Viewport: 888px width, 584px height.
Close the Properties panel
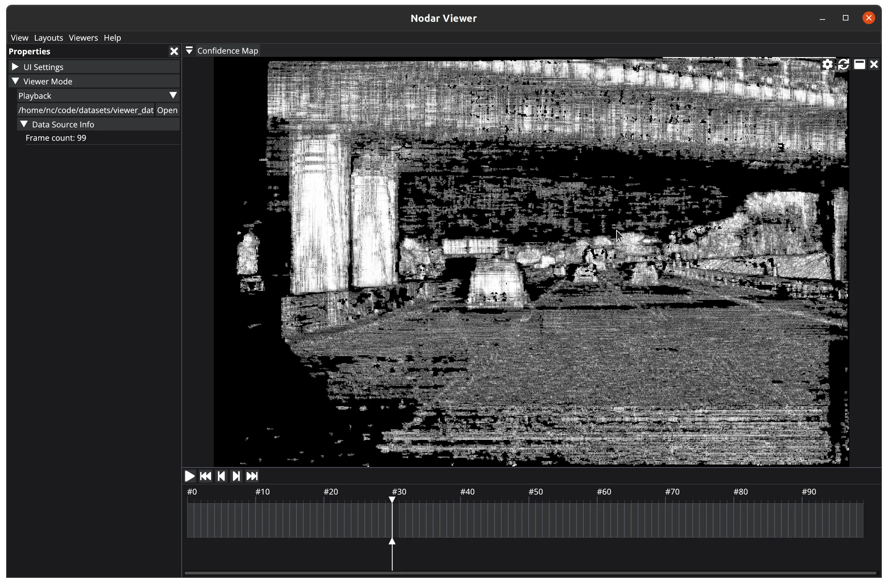pyautogui.click(x=174, y=52)
